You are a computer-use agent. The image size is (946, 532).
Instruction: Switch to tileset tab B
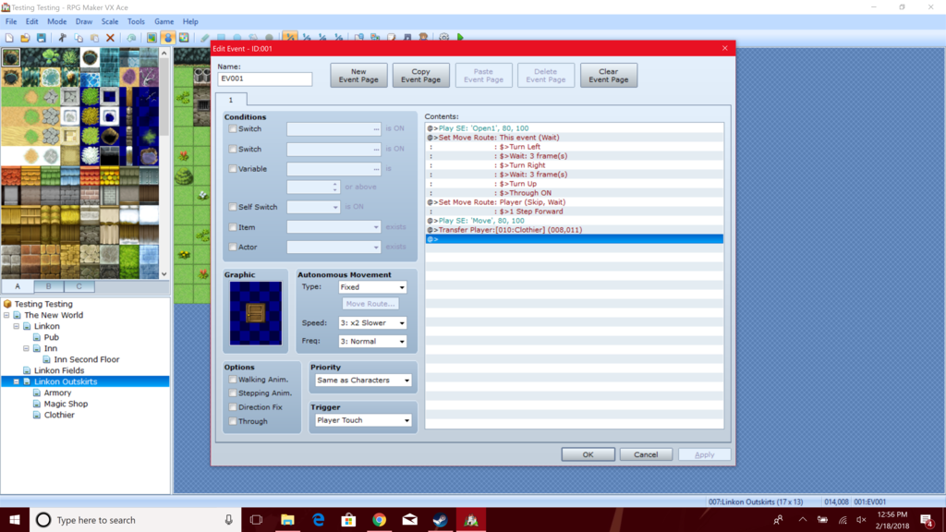point(48,286)
